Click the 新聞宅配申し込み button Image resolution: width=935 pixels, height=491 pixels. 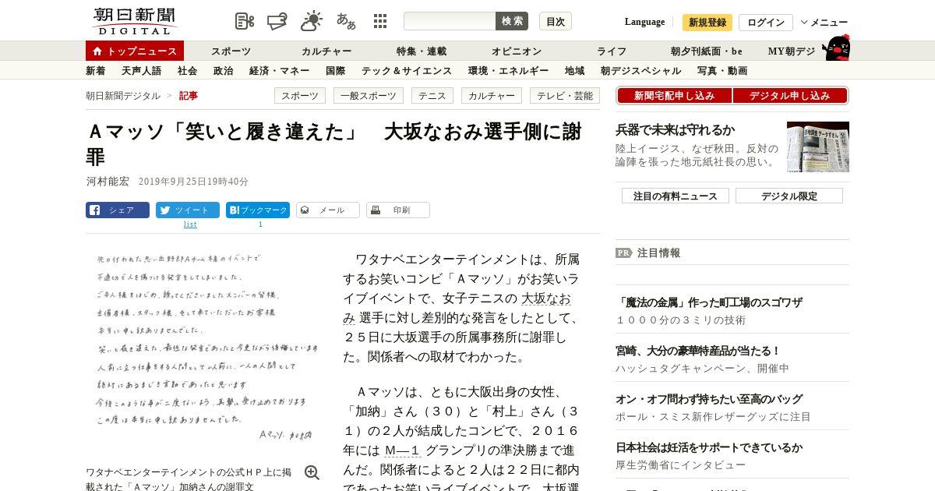pyautogui.click(x=675, y=96)
